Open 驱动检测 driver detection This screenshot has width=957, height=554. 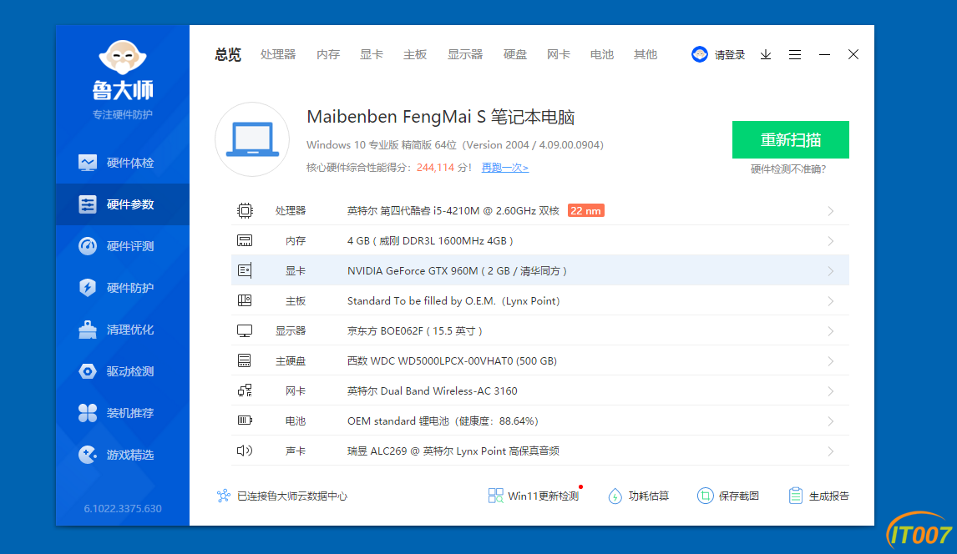(122, 371)
